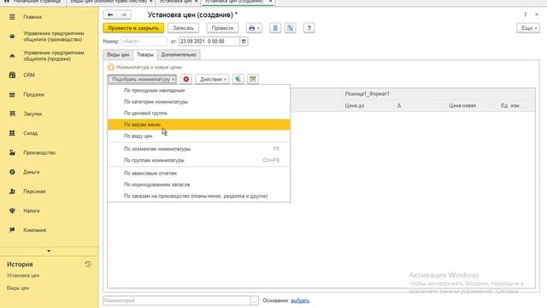Click the Розница1_Формат1 column header
This screenshot has height=308, width=547.
(x=438, y=93)
